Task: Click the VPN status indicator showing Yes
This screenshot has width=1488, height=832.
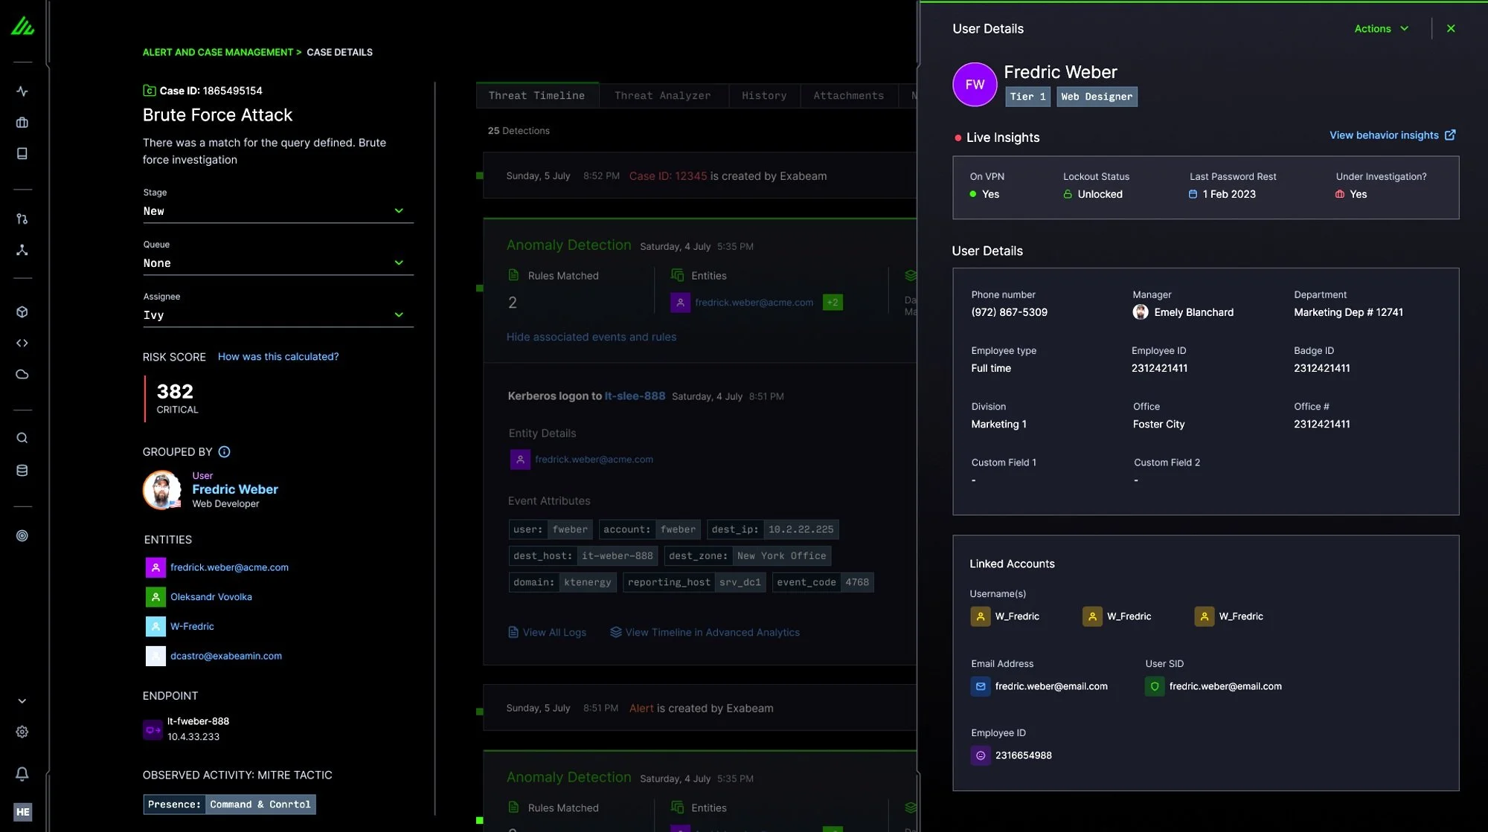Action: tap(985, 194)
